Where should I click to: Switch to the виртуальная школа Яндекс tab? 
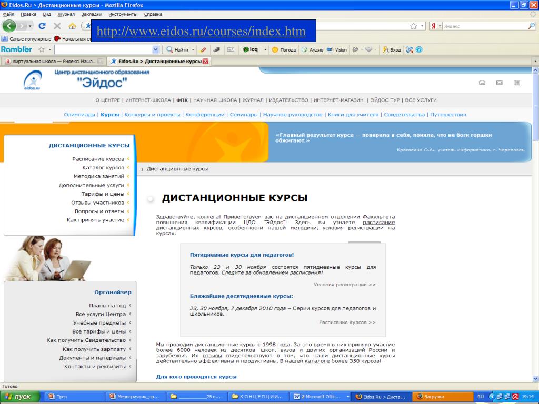click(54, 62)
